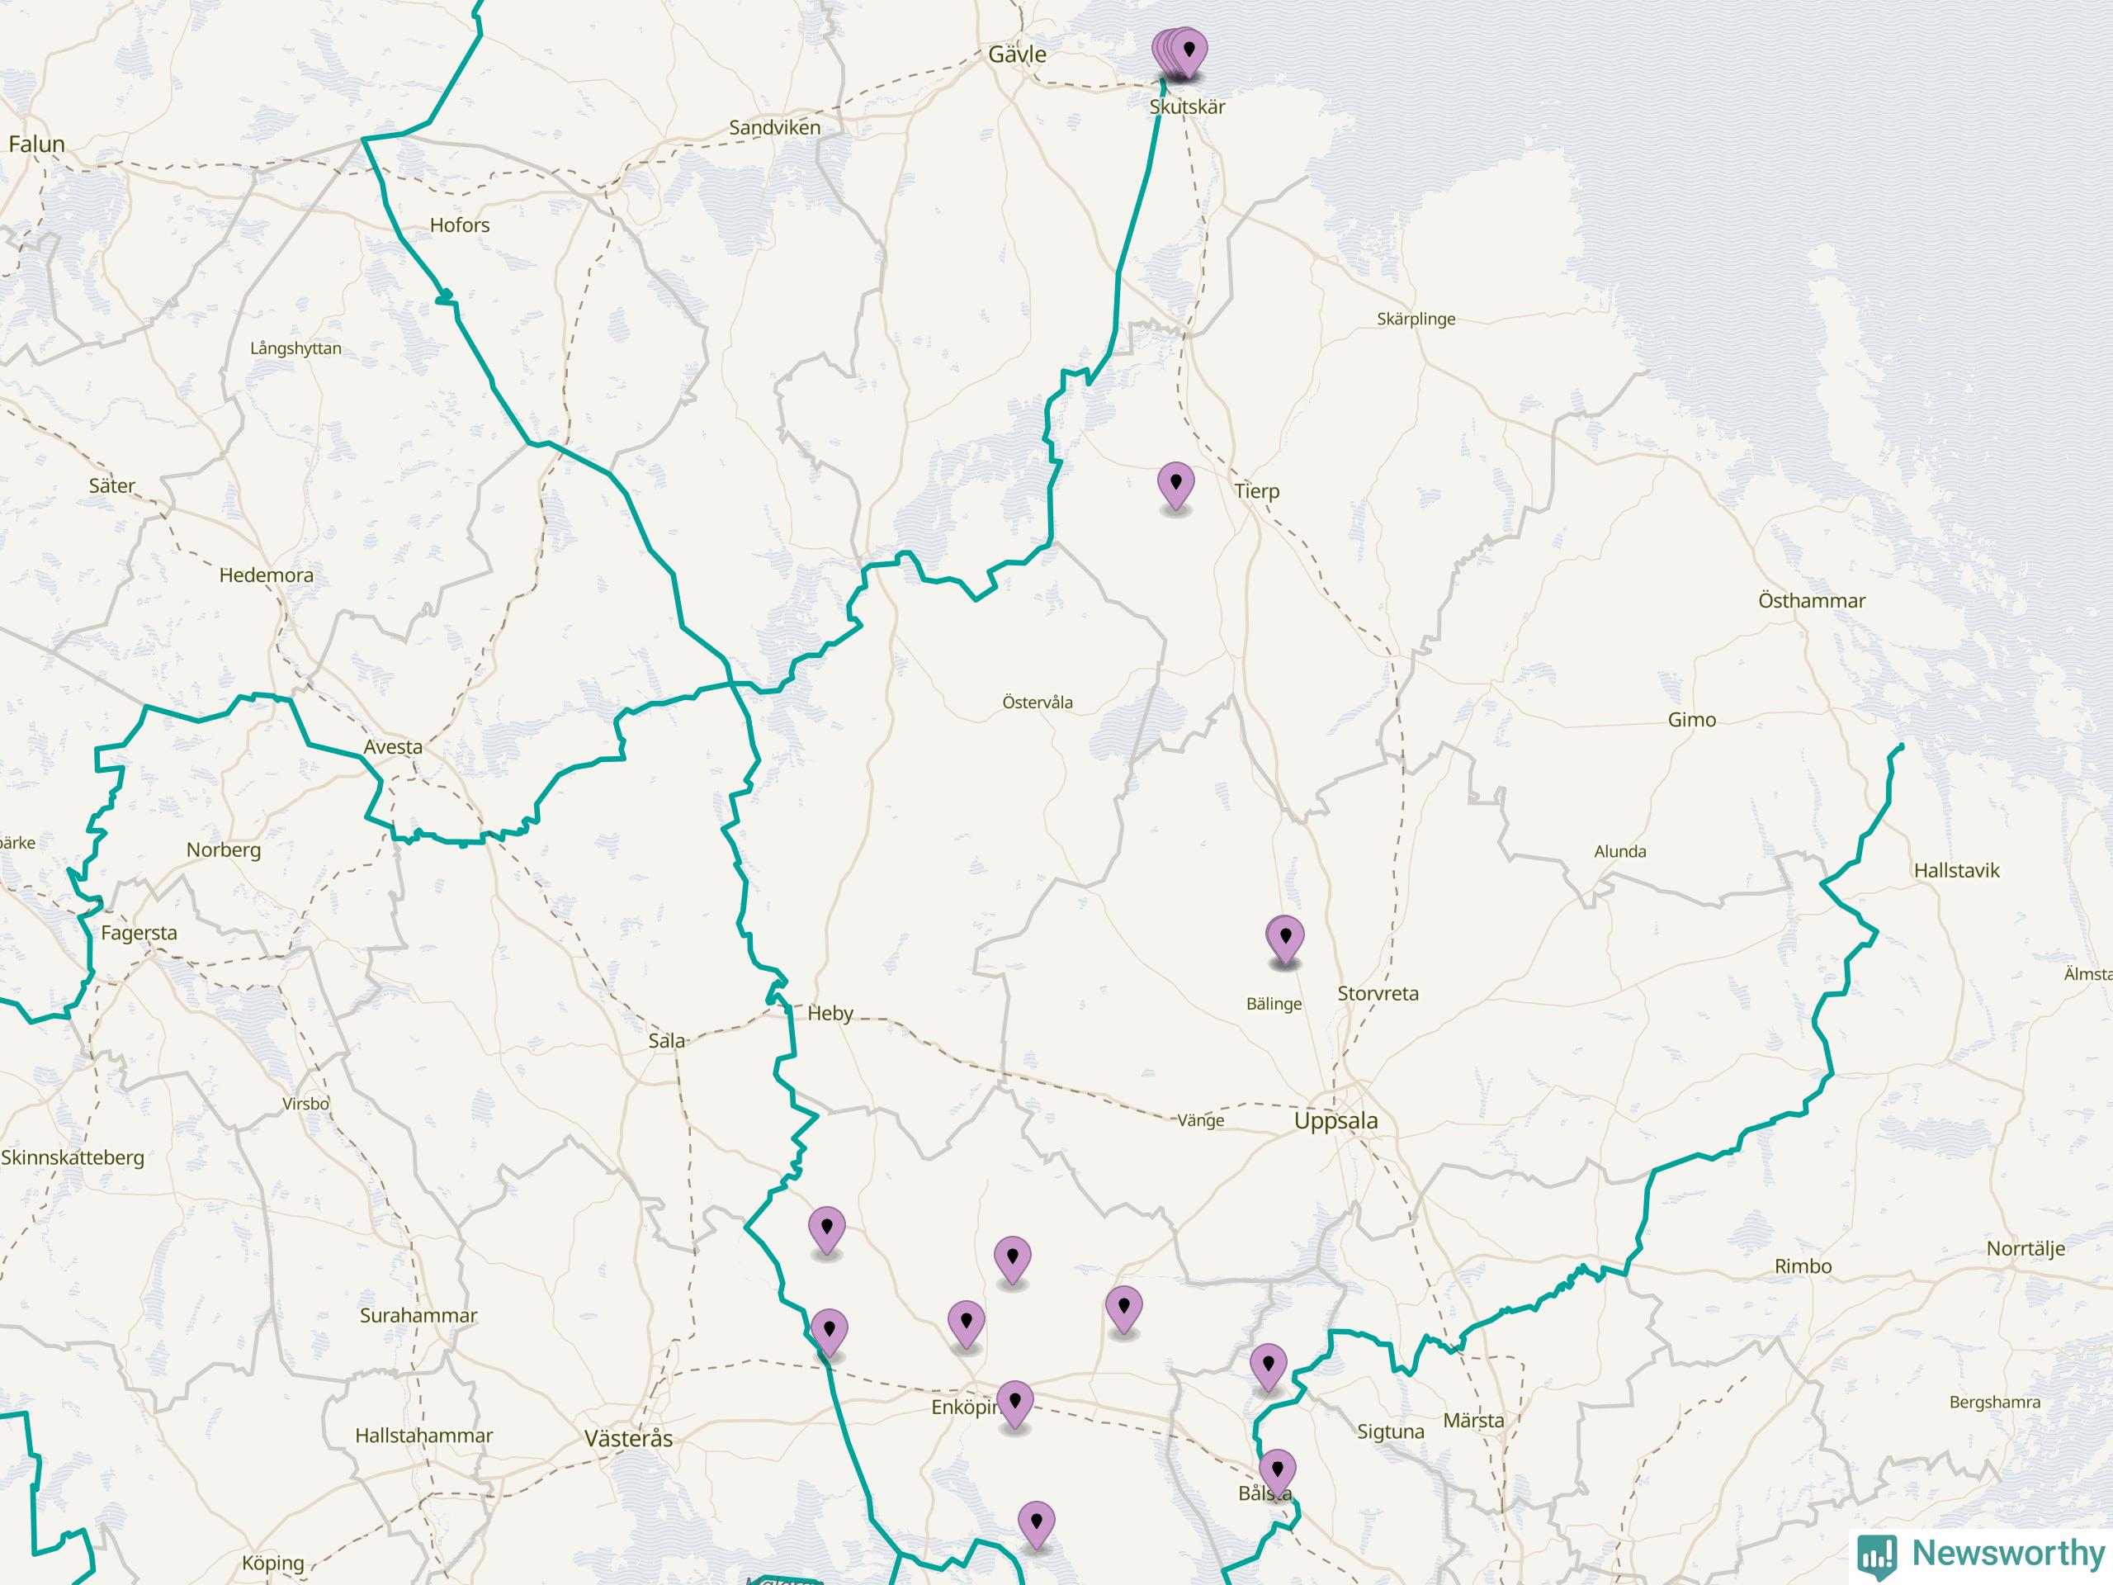
Task: Click the Östhammar town label
Action: pyautogui.click(x=1812, y=600)
